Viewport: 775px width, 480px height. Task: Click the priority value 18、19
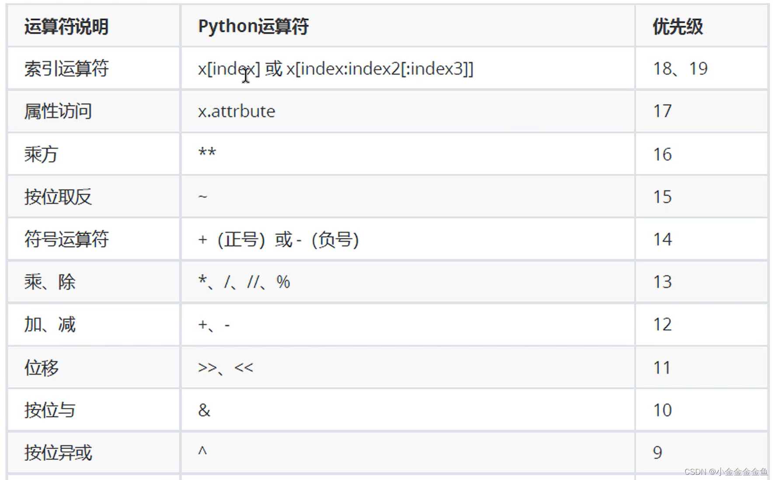[x=680, y=69]
